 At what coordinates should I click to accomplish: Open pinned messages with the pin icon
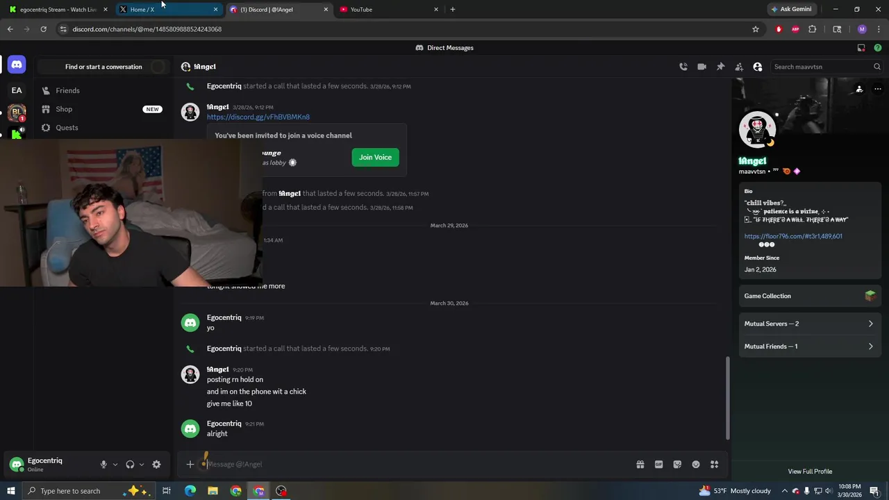(720, 67)
